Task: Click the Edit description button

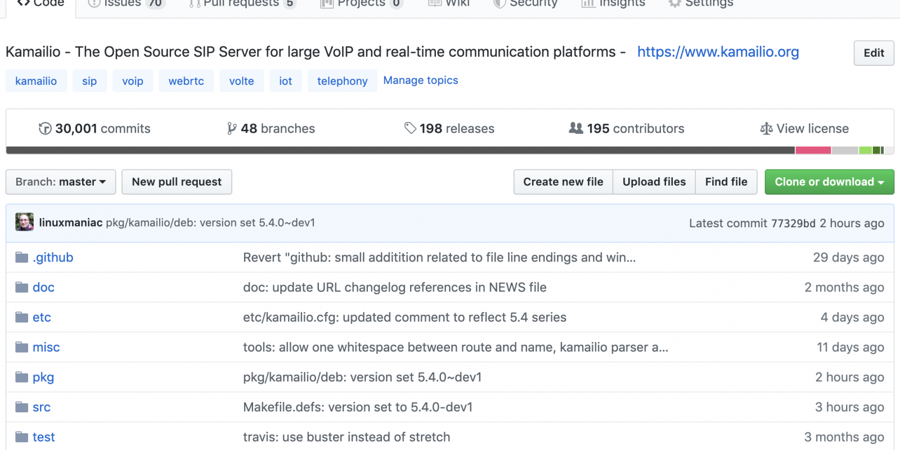Action: click(x=874, y=53)
